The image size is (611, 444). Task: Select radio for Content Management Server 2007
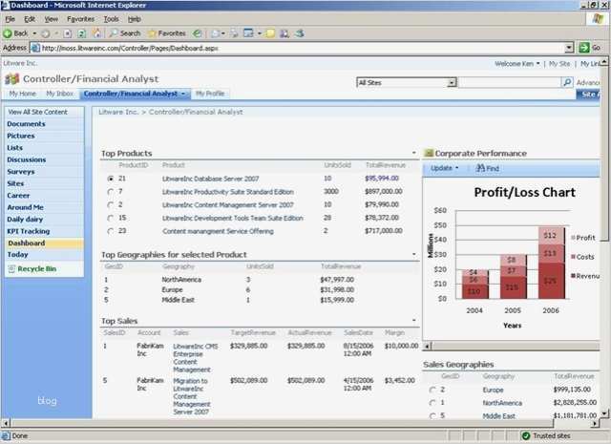click(x=111, y=205)
